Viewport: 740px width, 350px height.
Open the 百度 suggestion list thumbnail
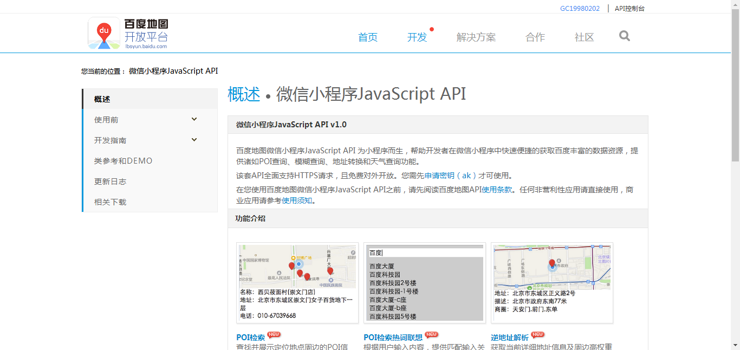425,283
